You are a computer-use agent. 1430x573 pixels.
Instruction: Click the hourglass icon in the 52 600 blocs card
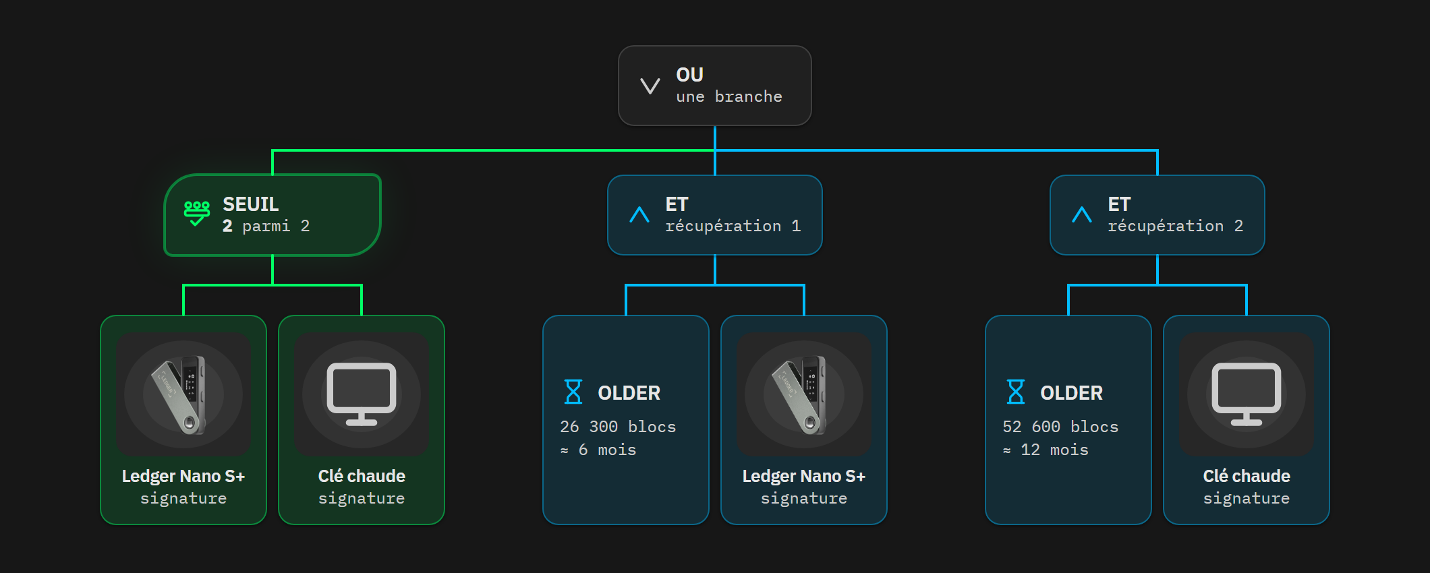1016,392
